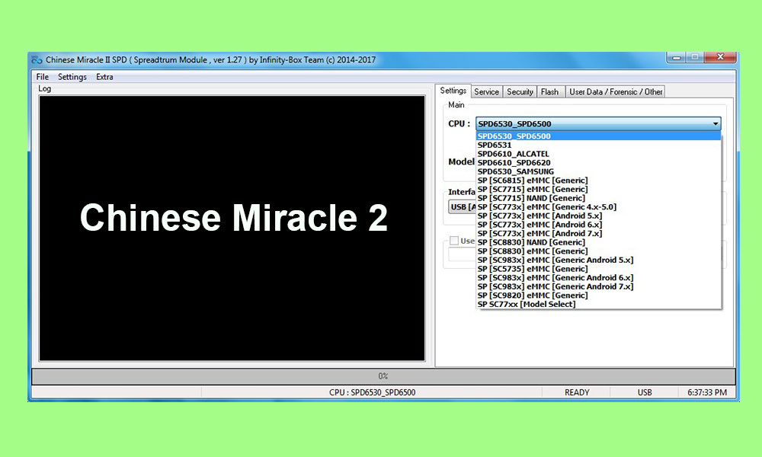The height and width of the screenshot is (457, 762).
Task: Select SP [SC7715] NAND [Generic]
Action: click(x=598, y=198)
